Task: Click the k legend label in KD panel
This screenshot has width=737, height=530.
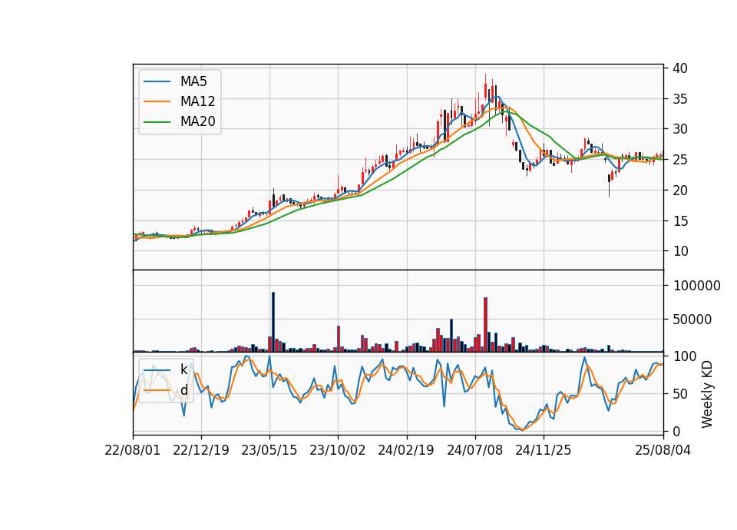Action: [183, 369]
